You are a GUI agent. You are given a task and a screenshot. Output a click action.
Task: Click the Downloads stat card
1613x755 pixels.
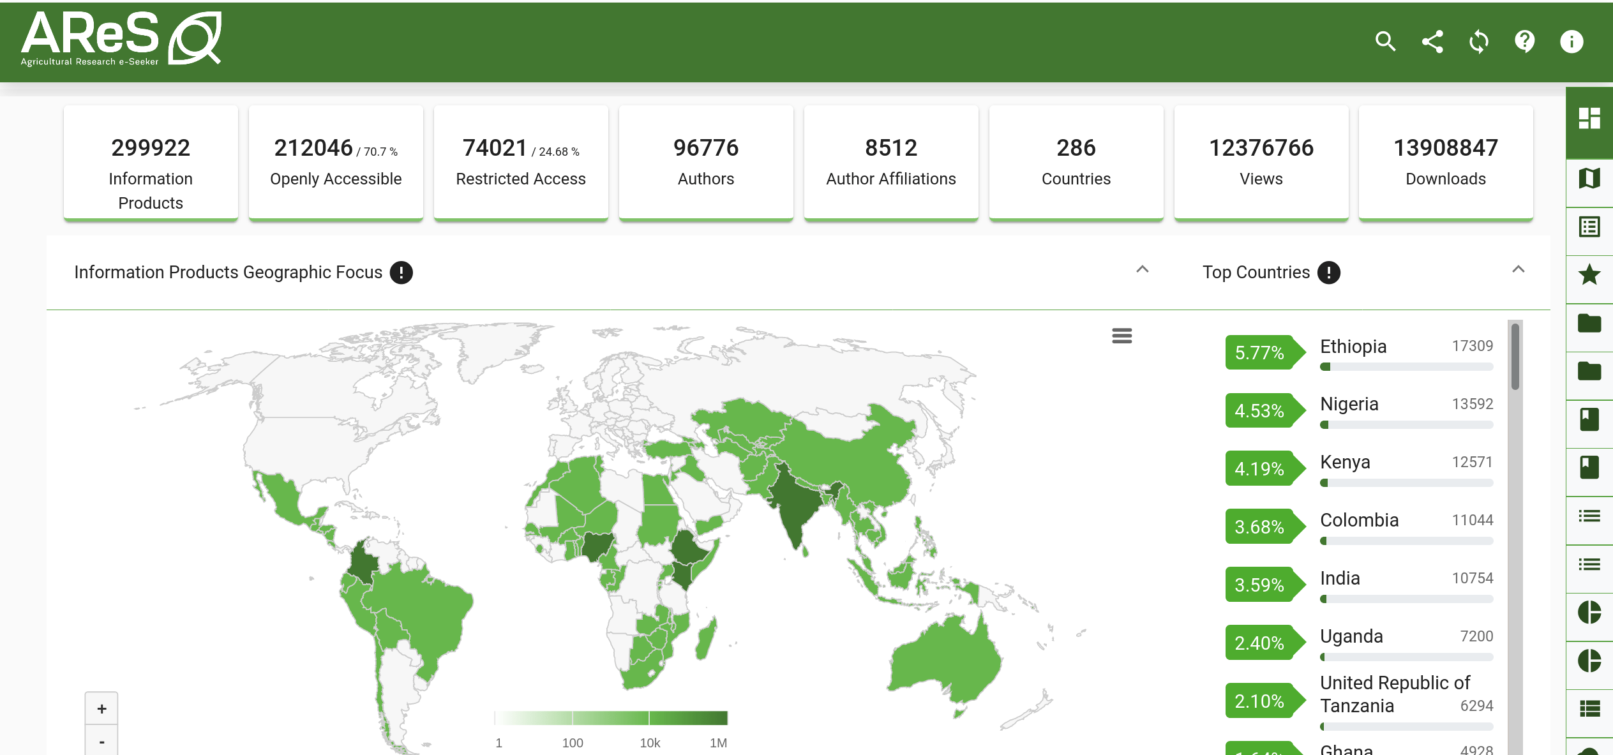(1446, 163)
